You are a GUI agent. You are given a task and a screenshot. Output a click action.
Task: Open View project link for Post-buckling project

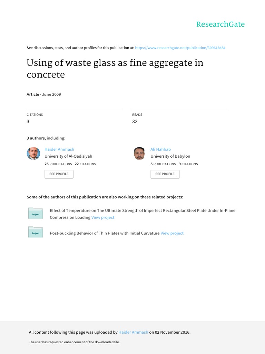click(172, 233)
